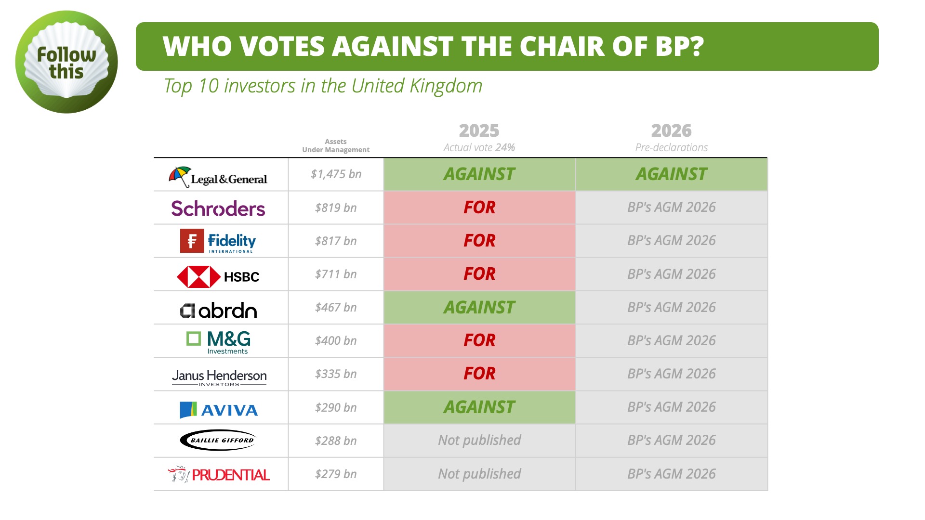Click the Baillie Gifford oval logo
Viewport: 925px width, 520px height.
pyautogui.click(x=218, y=440)
